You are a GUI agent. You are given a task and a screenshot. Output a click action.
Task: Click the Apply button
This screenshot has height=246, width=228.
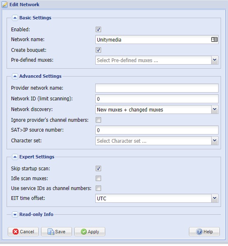90,232
